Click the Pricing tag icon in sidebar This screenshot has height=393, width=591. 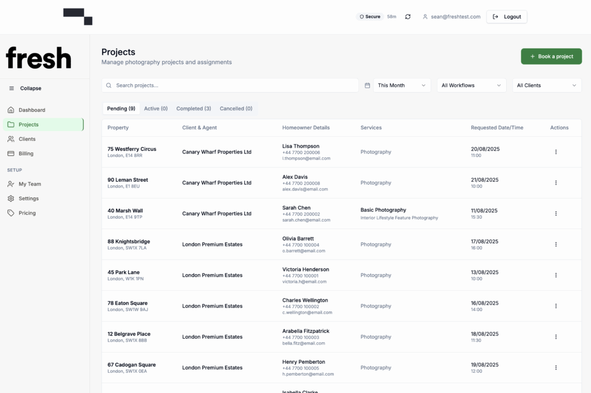[11, 213]
